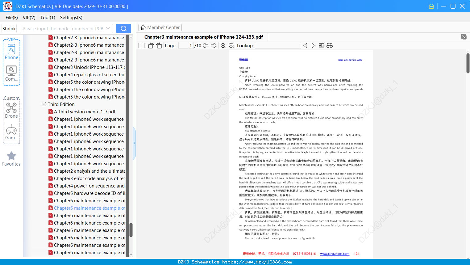Select the highlighted blue Chapter6 maintenance example

89,208
